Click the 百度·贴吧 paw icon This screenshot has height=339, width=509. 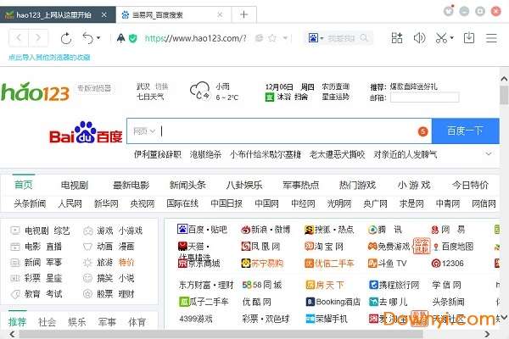[182, 230]
